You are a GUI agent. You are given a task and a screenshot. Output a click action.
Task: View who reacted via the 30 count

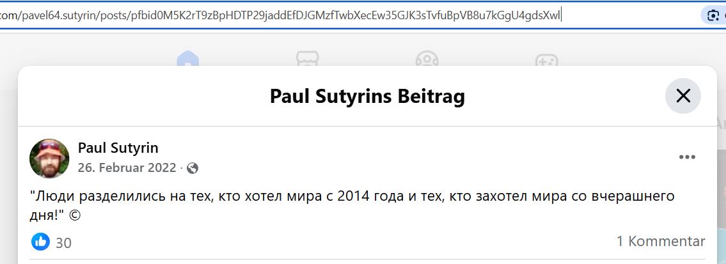(63, 243)
